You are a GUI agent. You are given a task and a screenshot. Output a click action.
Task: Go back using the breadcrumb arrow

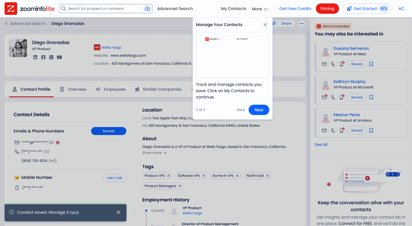pos(6,23)
